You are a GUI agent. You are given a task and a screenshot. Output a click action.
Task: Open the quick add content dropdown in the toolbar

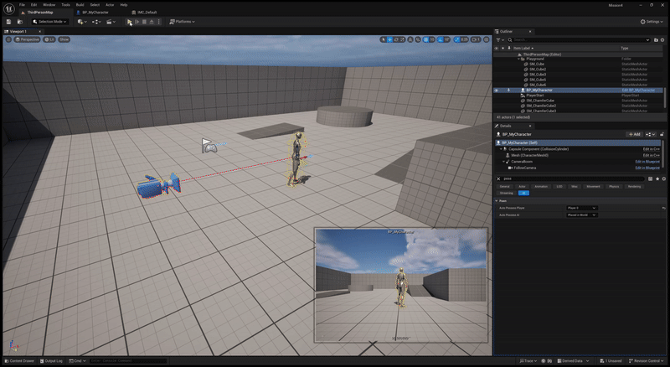(x=82, y=22)
